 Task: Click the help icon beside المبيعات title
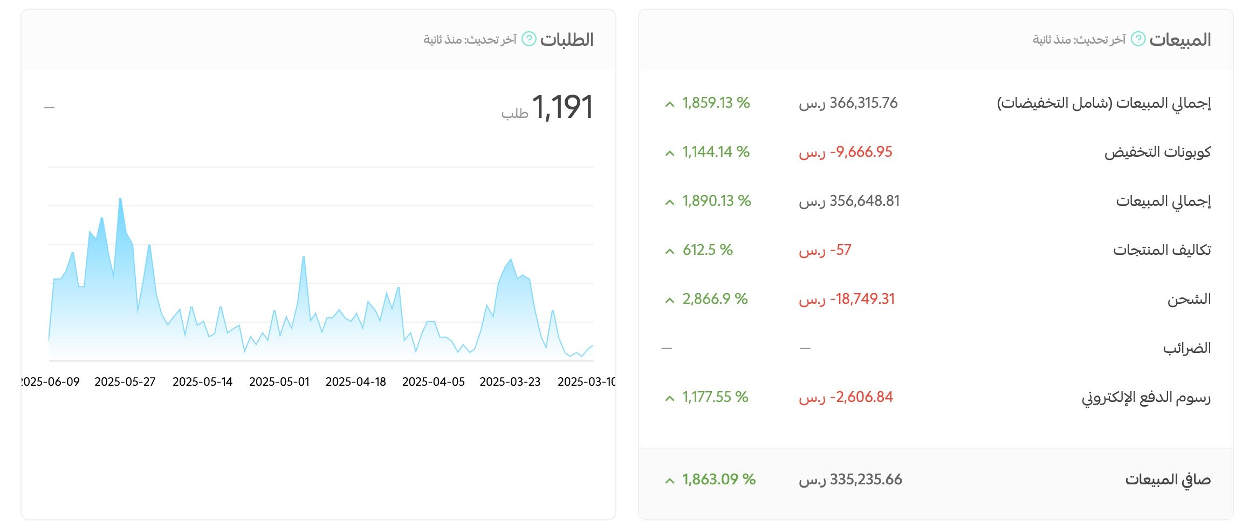[x=1138, y=39]
